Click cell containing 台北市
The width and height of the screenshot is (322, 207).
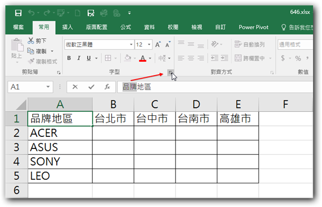point(113,119)
